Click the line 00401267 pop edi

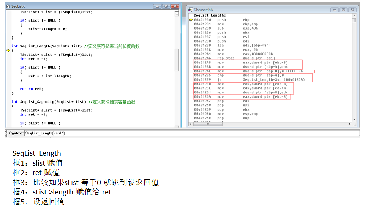point(221,101)
